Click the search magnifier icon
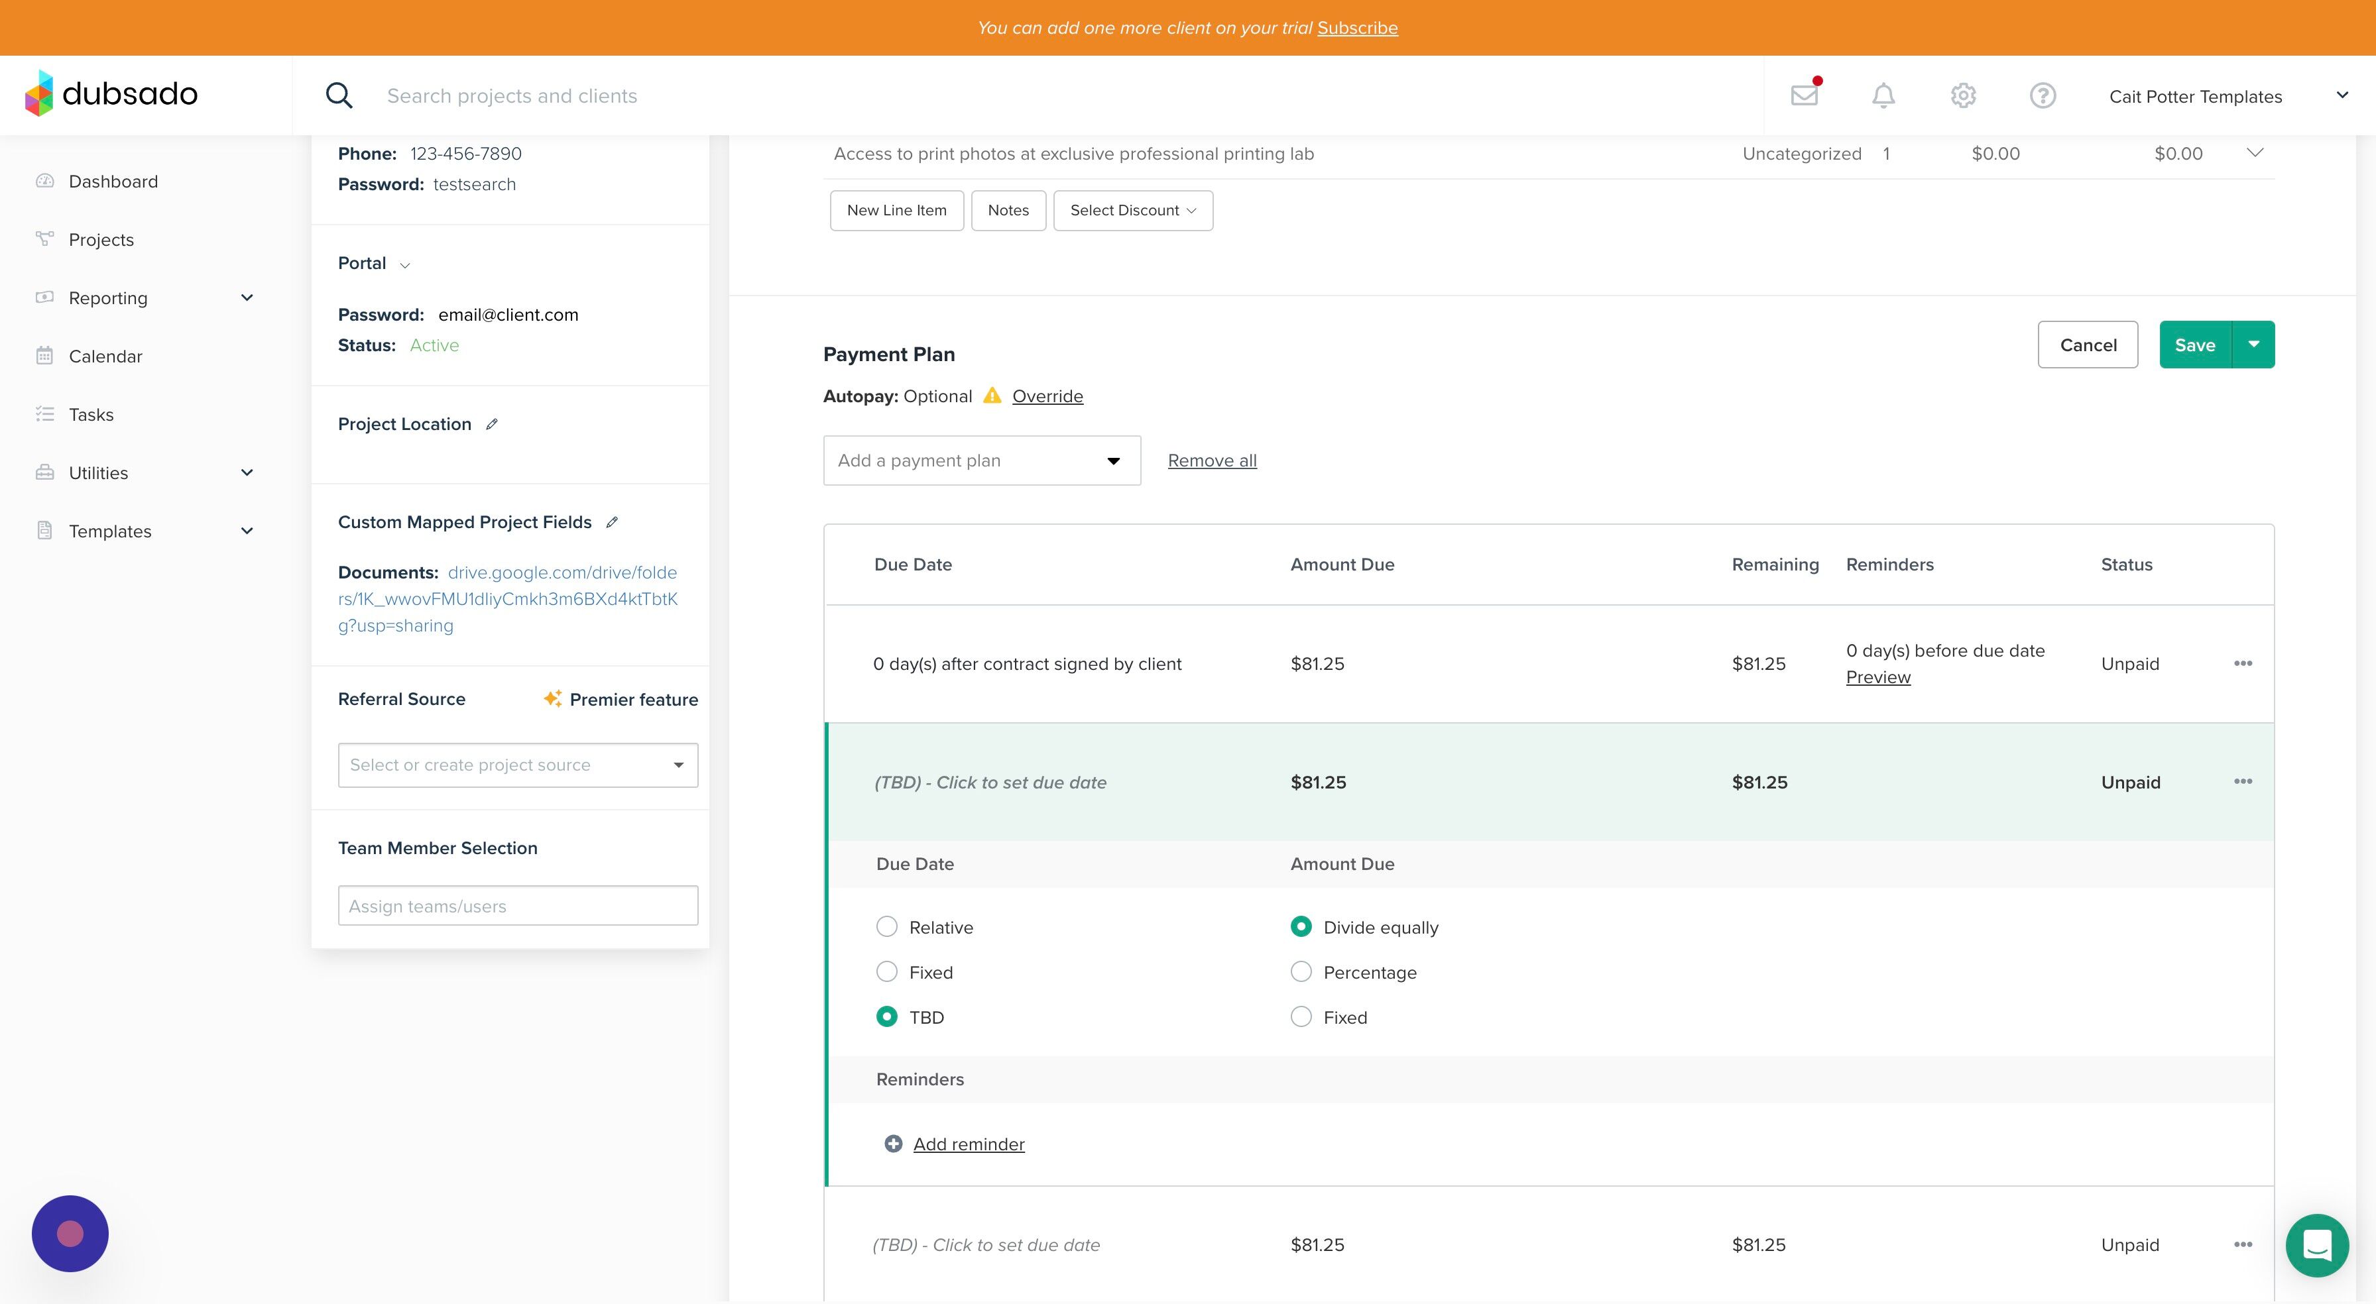This screenshot has height=1304, width=2376. pos(339,95)
